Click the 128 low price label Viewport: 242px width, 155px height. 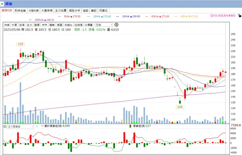pyautogui.click(x=180, y=107)
